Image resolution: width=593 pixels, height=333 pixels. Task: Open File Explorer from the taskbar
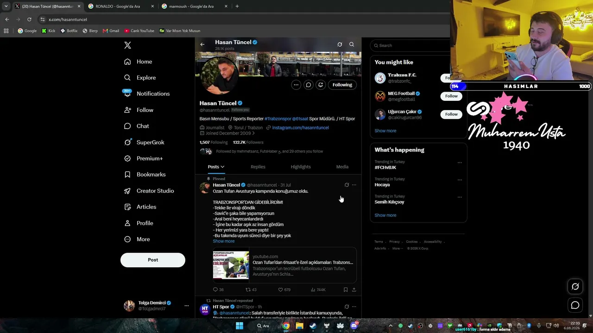point(300,326)
